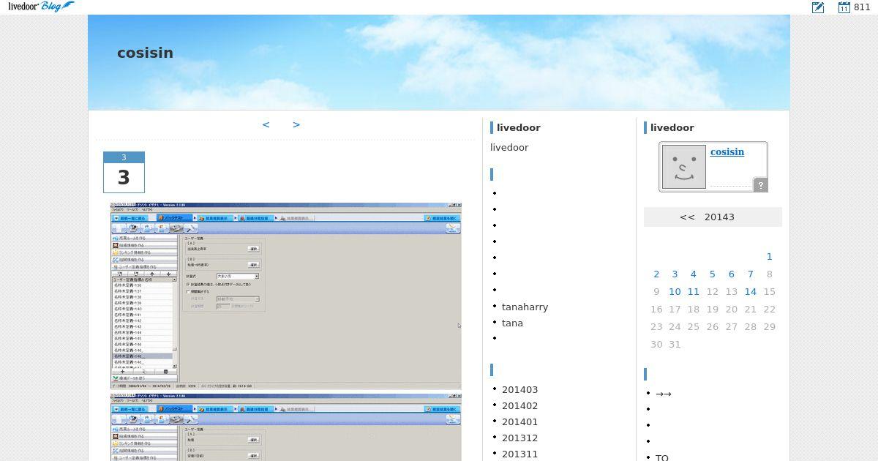Click the smiley profile avatar
Screen dimensions: 878x461
pyautogui.click(x=684, y=167)
